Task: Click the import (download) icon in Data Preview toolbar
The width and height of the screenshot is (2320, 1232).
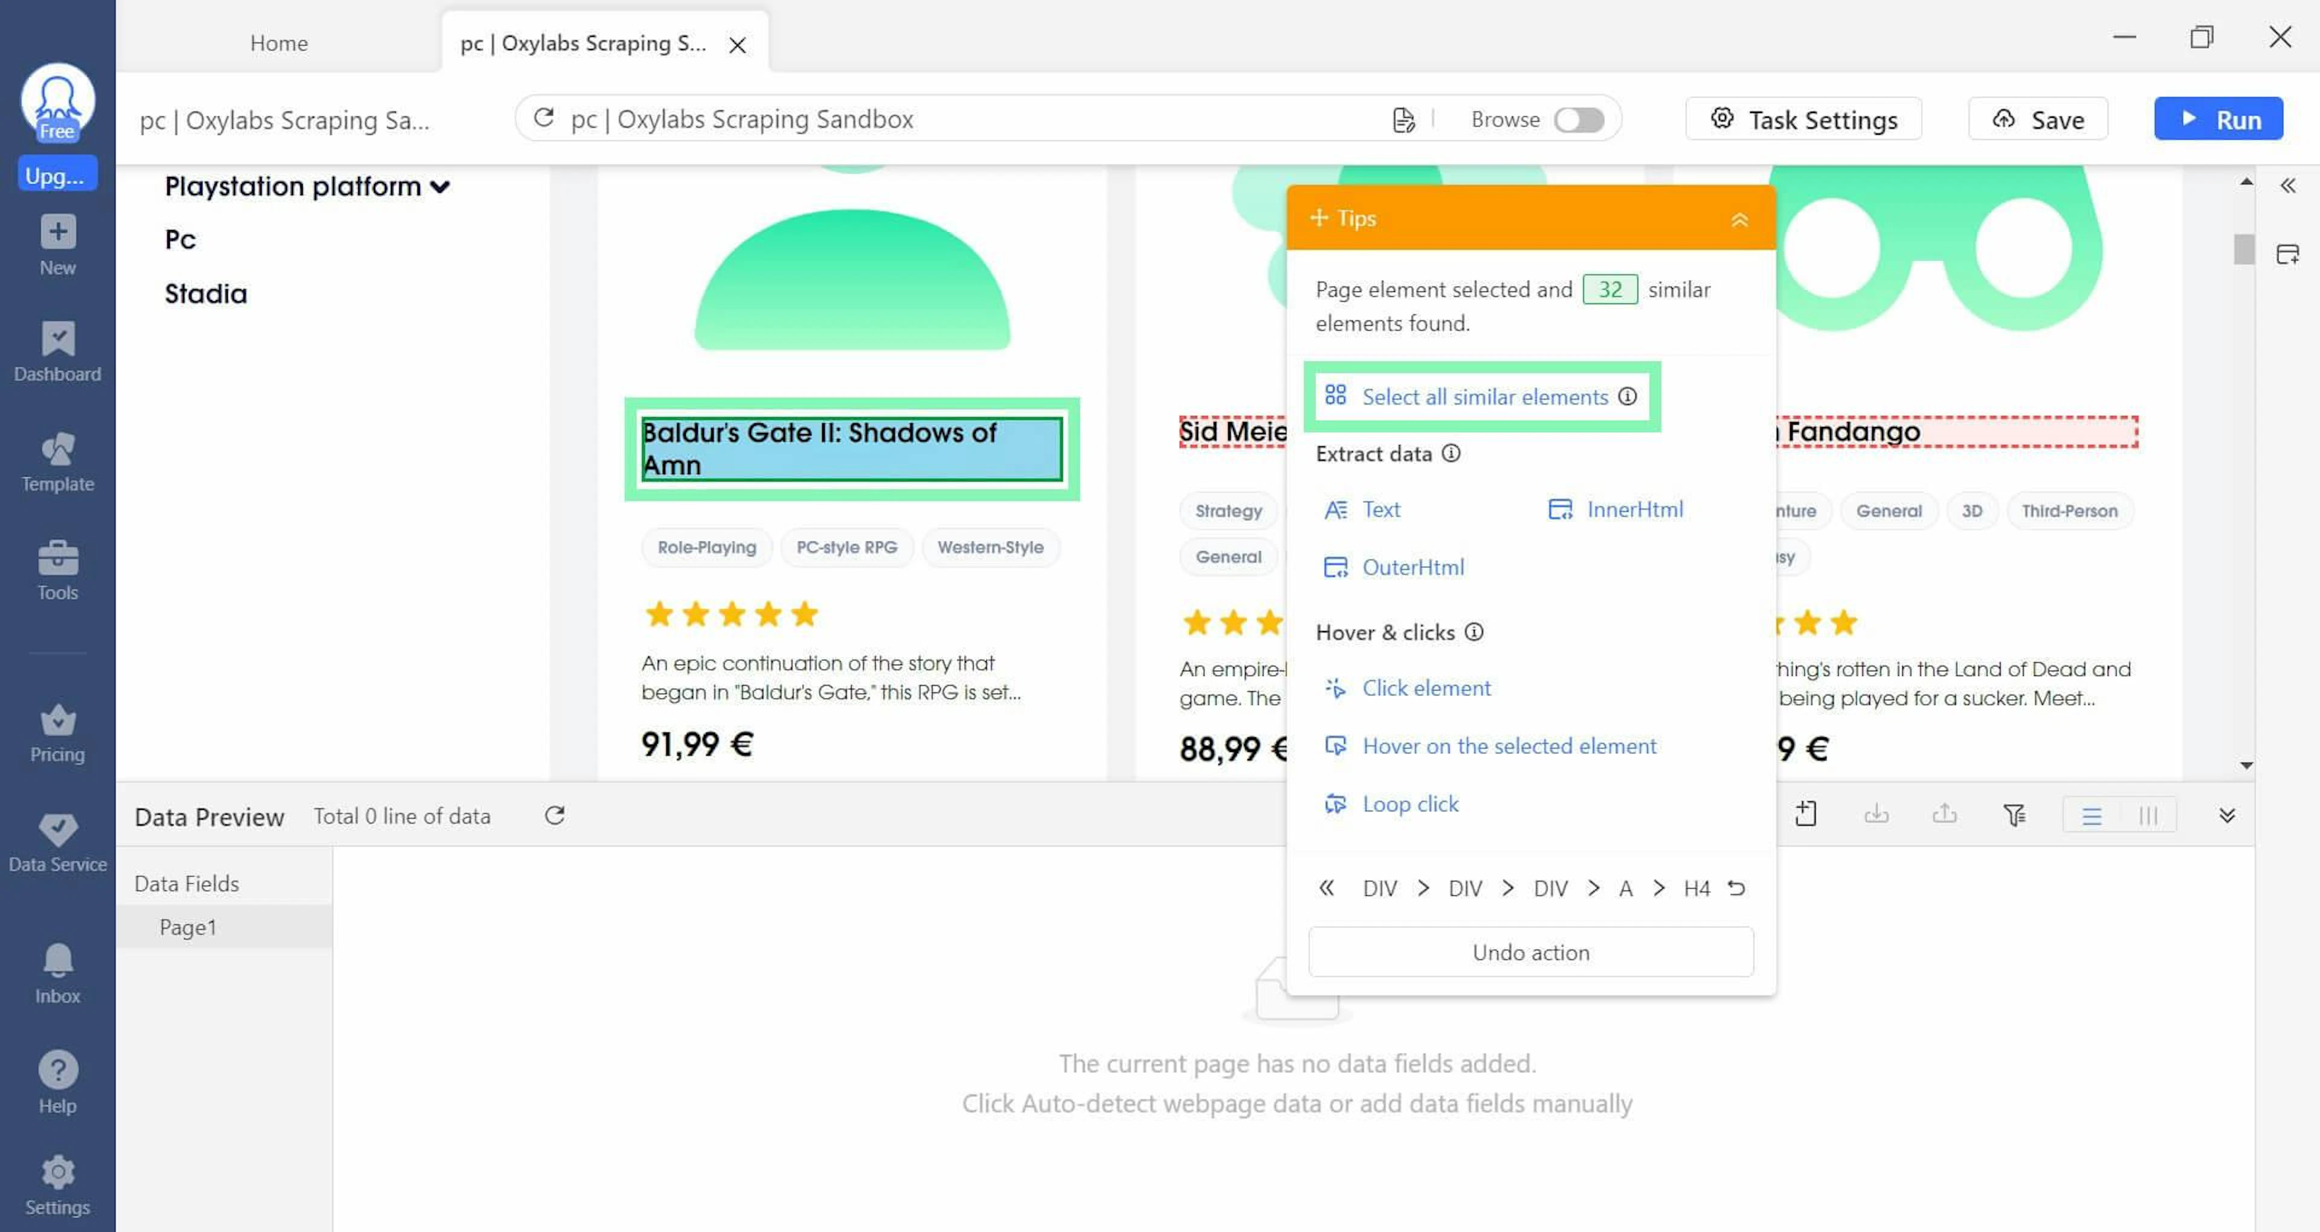Action: pos(1876,814)
